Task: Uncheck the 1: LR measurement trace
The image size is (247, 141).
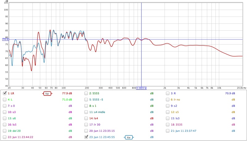Action: [5, 93]
